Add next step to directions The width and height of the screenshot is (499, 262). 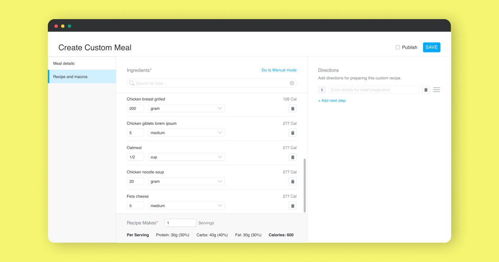coord(332,101)
